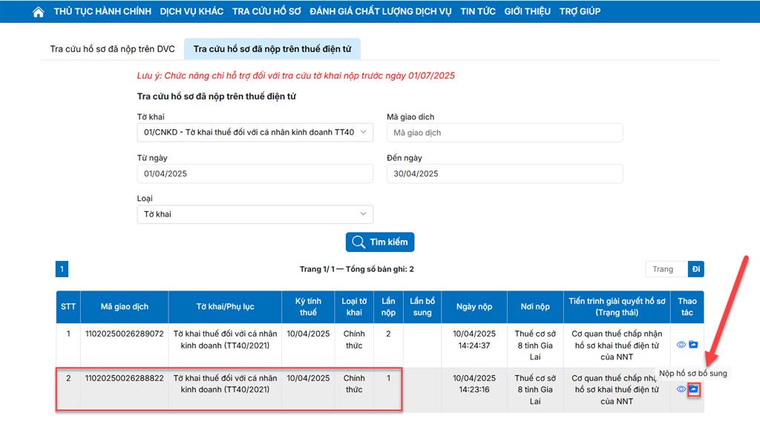Click supplementary submission folder icon for row 1

coord(693,345)
